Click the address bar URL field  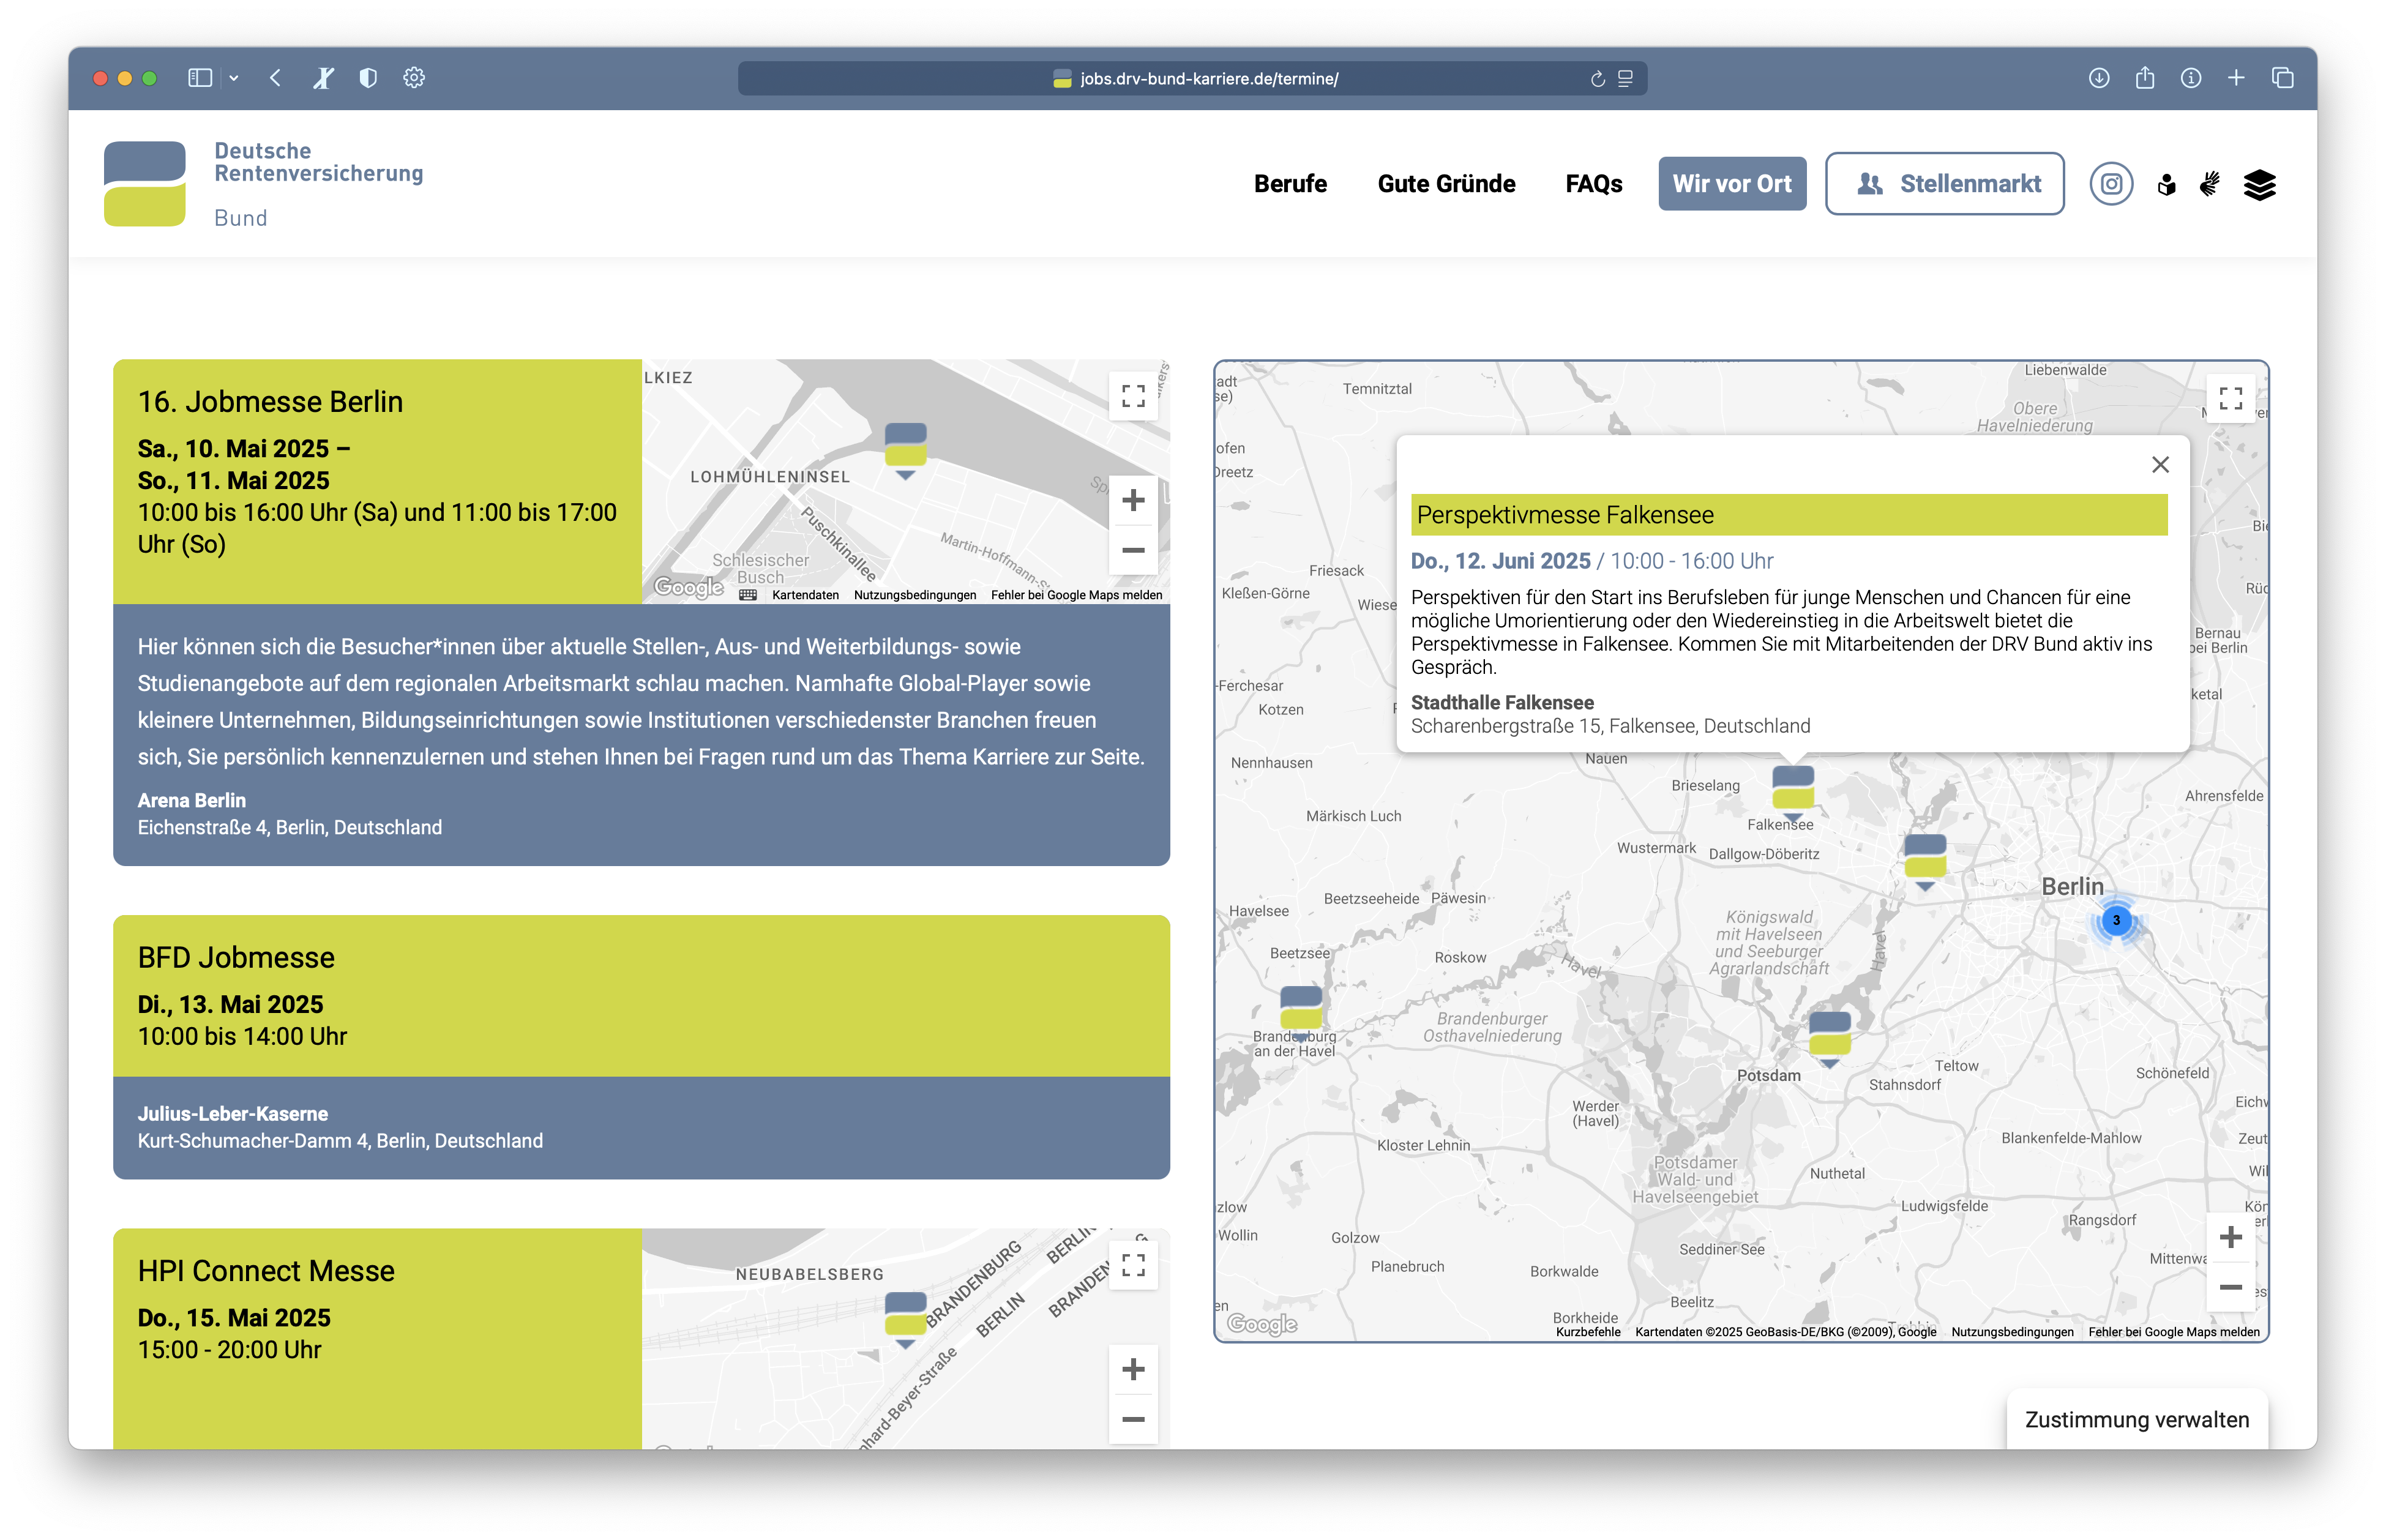tap(1192, 79)
